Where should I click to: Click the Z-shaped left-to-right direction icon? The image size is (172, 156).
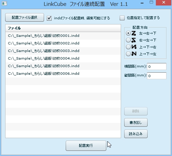click(x=134, y=33)
